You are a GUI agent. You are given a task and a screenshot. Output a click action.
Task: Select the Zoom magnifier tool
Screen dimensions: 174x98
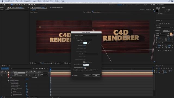(x=7, y=5)
